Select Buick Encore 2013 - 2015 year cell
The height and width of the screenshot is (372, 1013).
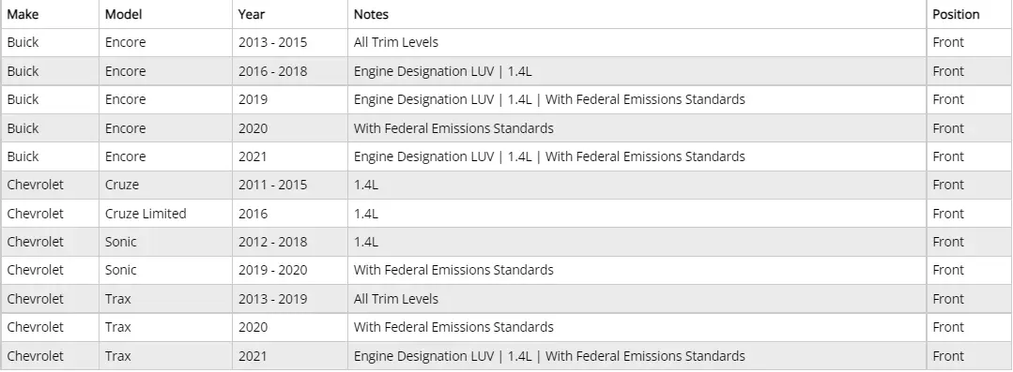pyautogui.click(x=290, y=42)
